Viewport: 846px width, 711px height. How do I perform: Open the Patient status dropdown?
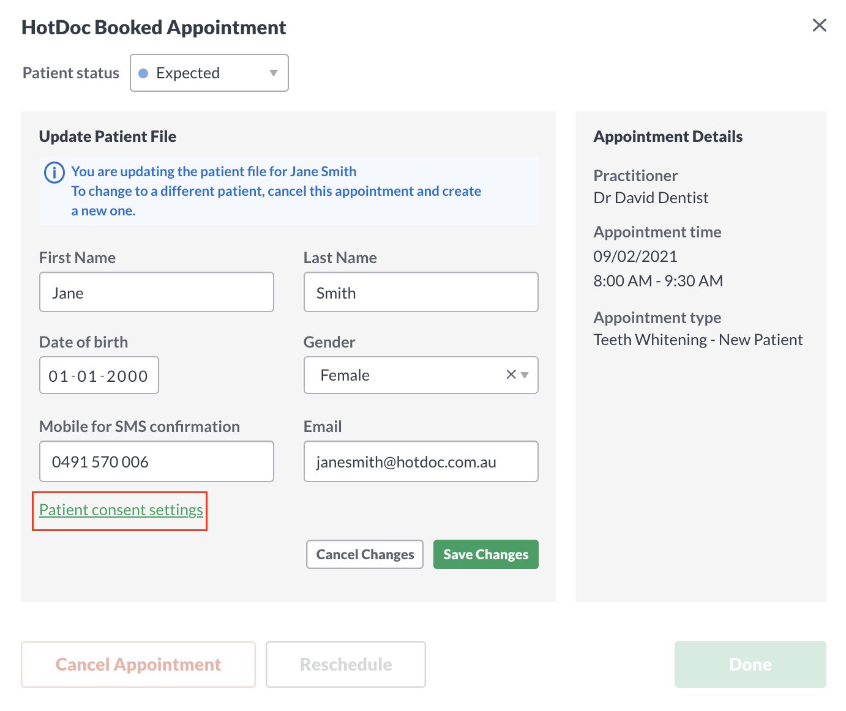point(209,73)
